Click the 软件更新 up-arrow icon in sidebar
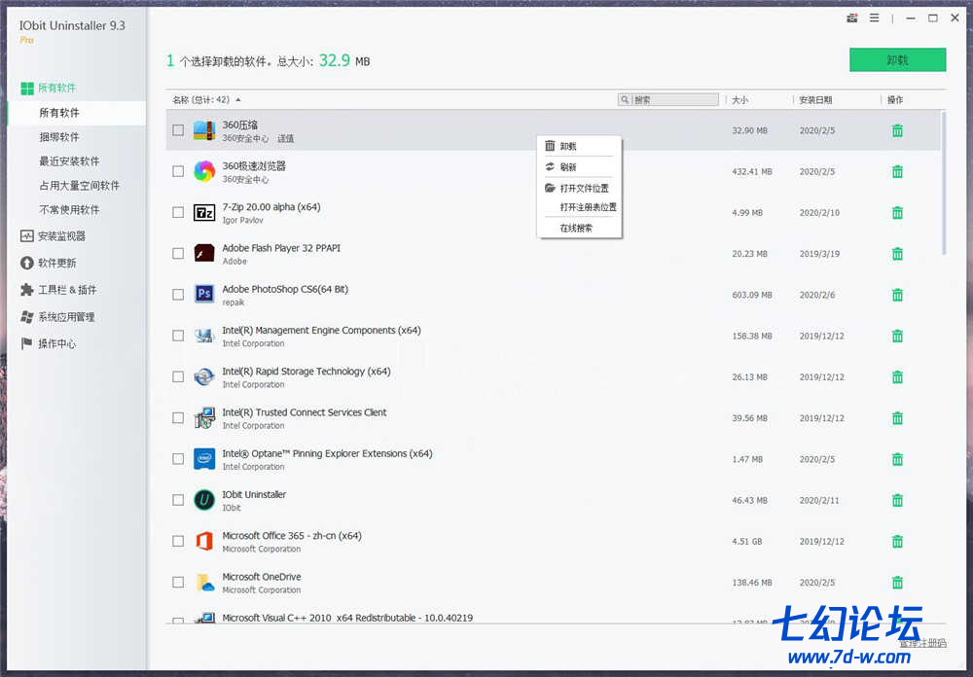 coord(26,263)
